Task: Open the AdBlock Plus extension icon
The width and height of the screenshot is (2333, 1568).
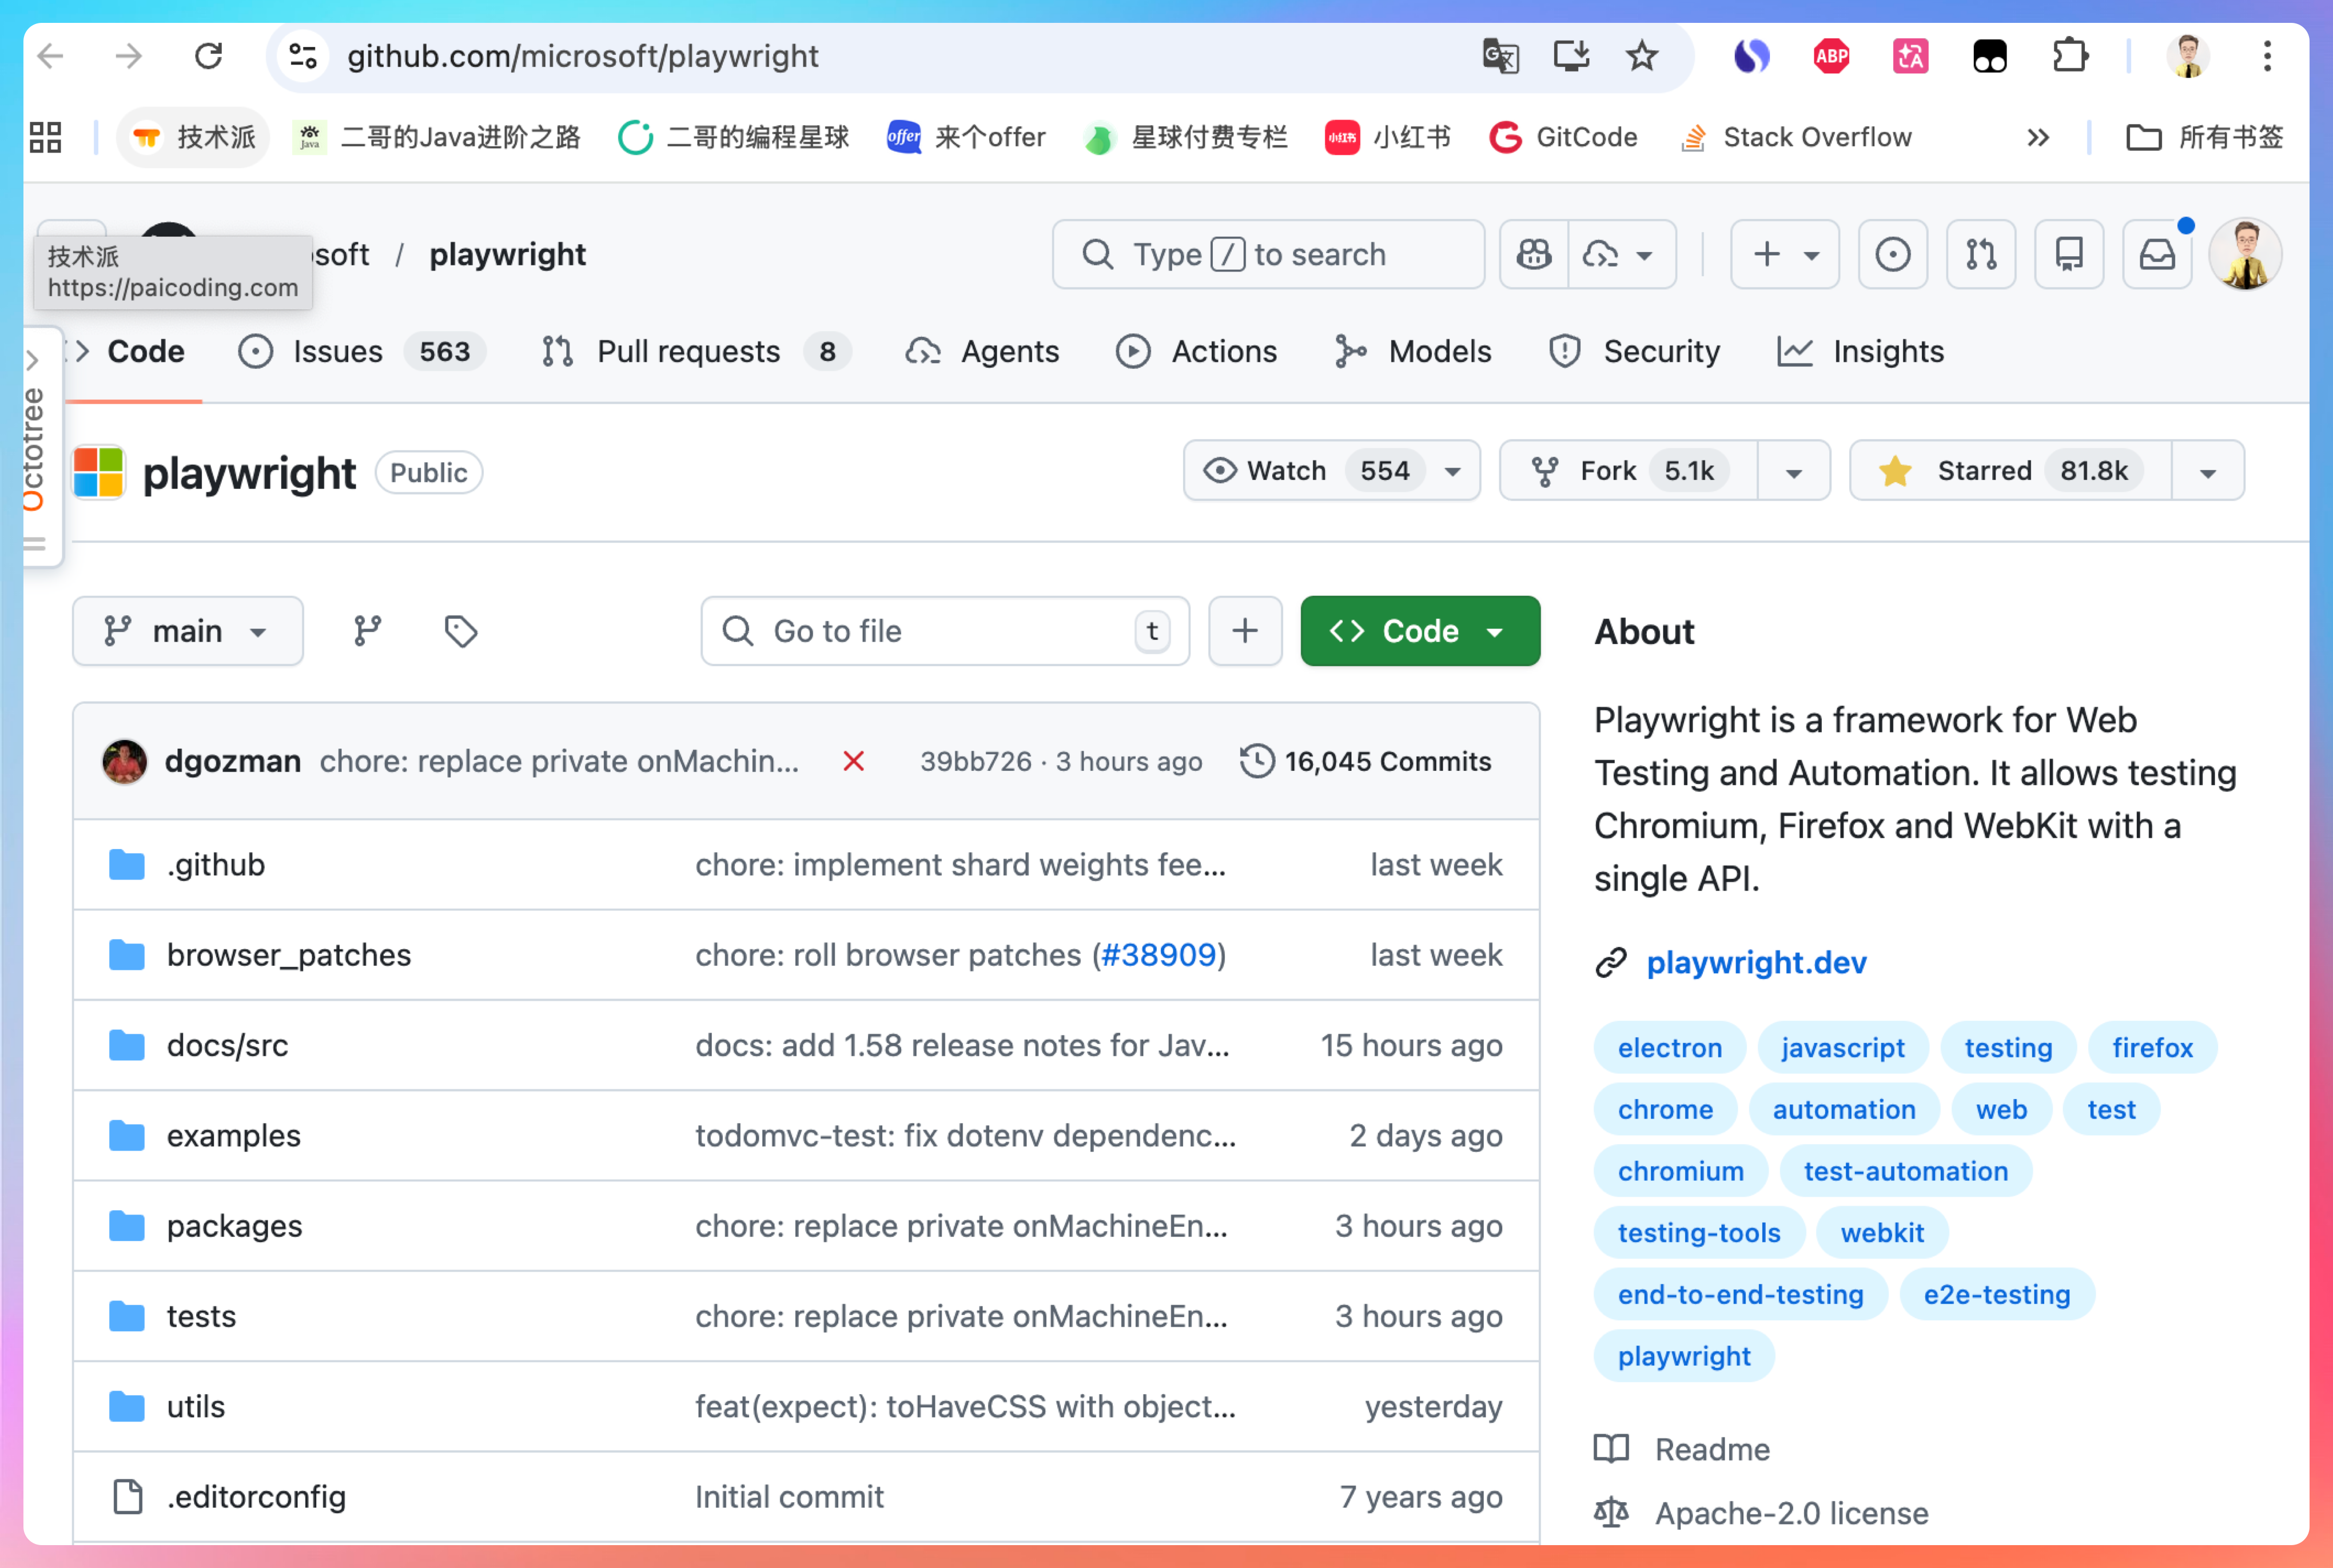Action: 1830,56
